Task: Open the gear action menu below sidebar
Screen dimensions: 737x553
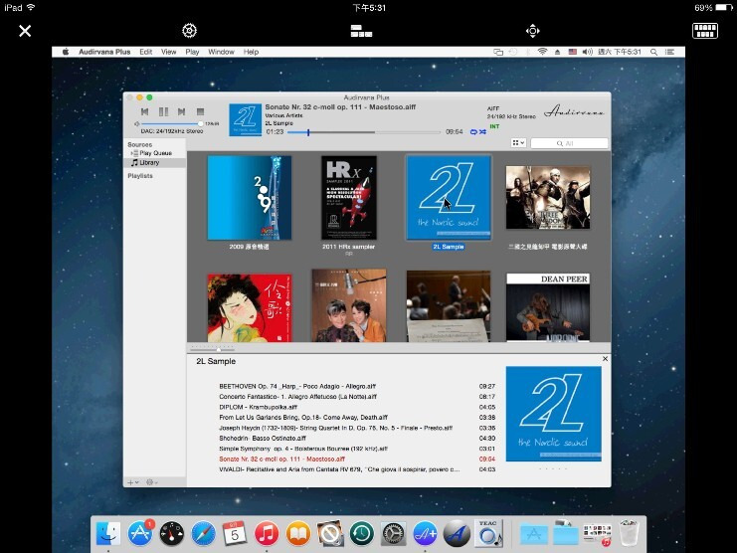Action: click(151, 481)
